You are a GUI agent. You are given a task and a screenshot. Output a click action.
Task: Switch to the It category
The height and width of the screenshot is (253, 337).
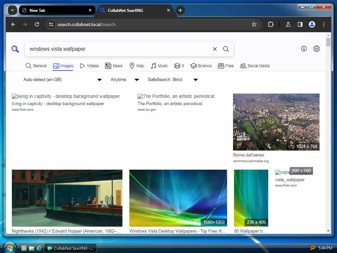179,66
